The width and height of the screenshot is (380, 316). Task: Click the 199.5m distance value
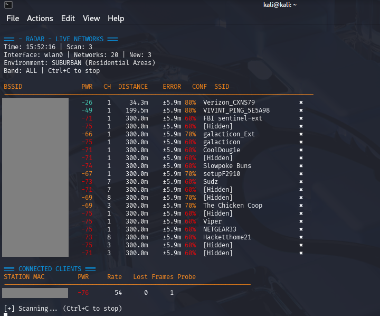click(137, 110)
